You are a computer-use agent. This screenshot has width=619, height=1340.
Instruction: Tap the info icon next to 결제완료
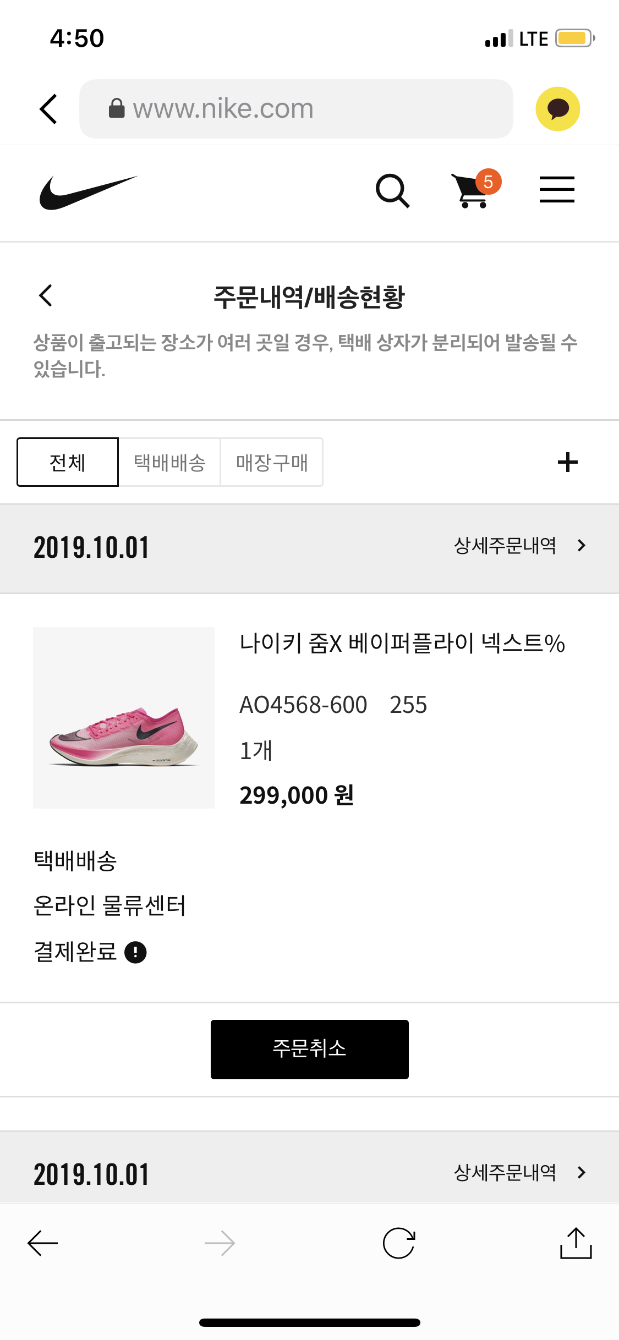point(135,952)
